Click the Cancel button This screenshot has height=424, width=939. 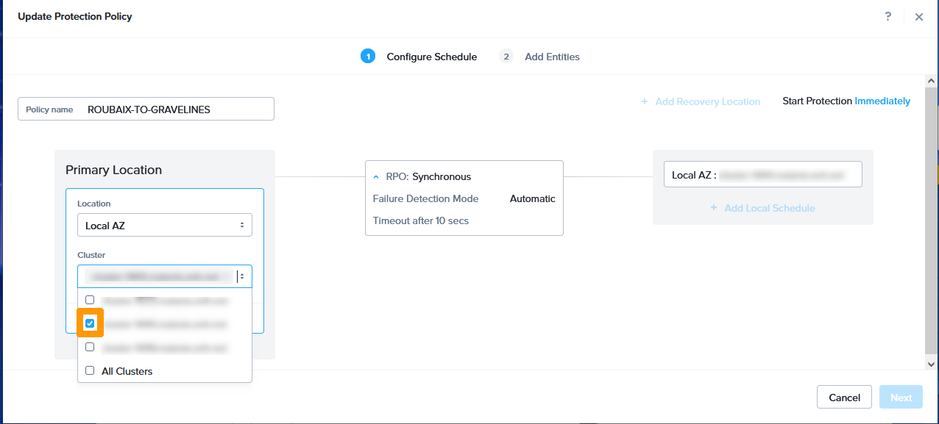(x=844, y=398)
